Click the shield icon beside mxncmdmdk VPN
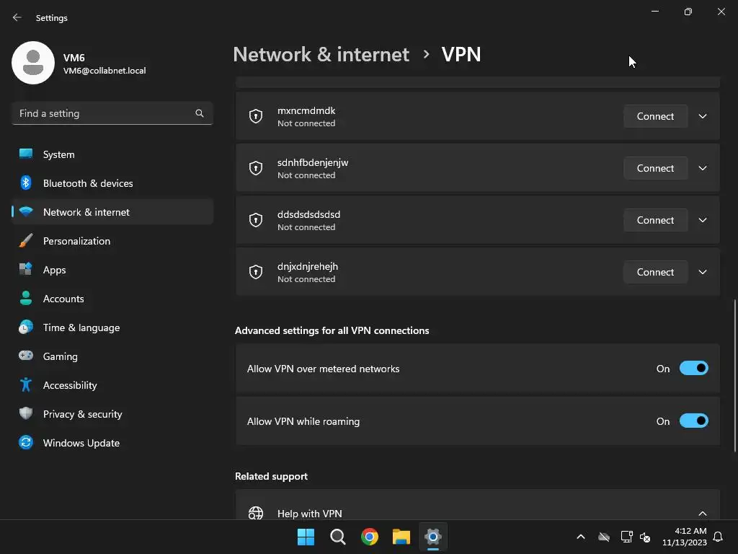This screenshot has height=554, width=738. point(256,116)
